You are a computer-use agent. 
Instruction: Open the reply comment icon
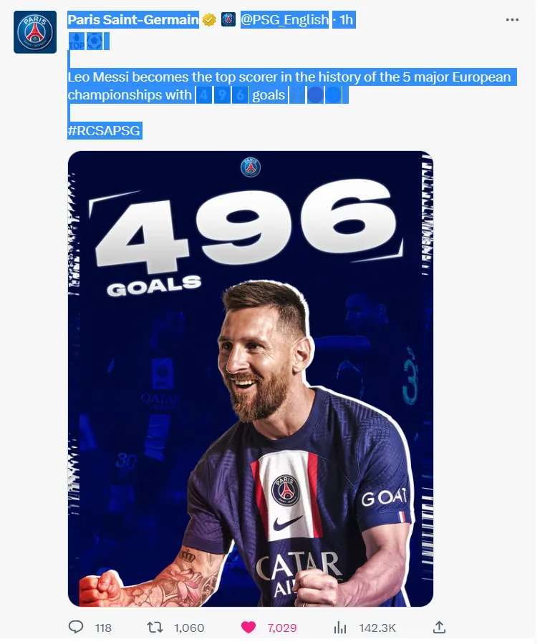76,627
